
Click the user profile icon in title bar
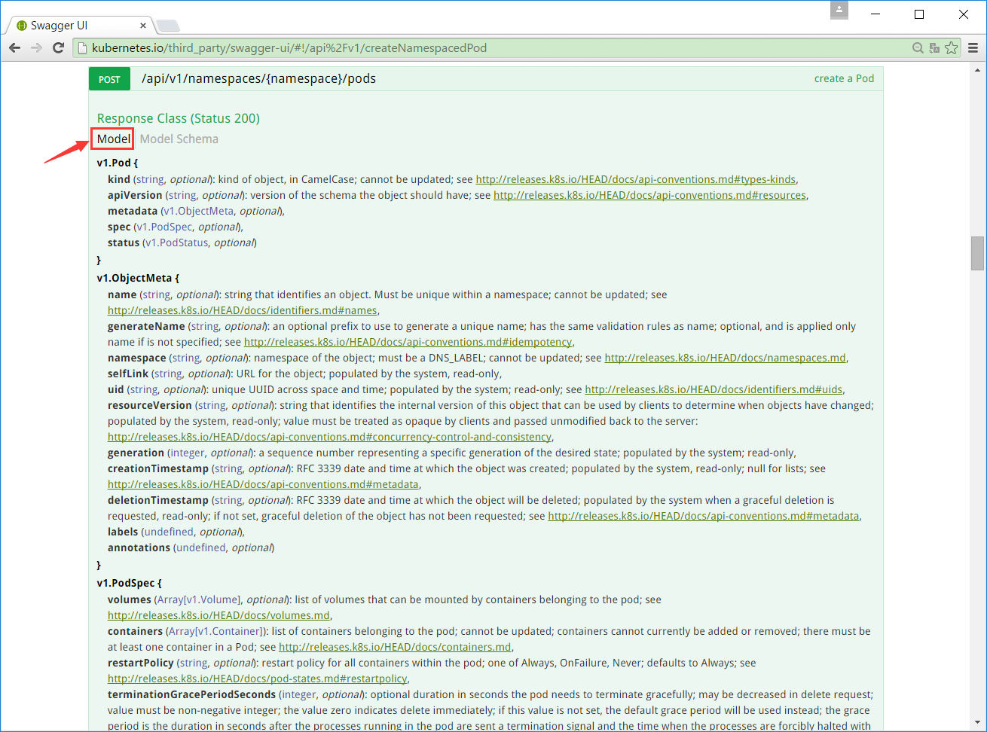tap(839, 10)
